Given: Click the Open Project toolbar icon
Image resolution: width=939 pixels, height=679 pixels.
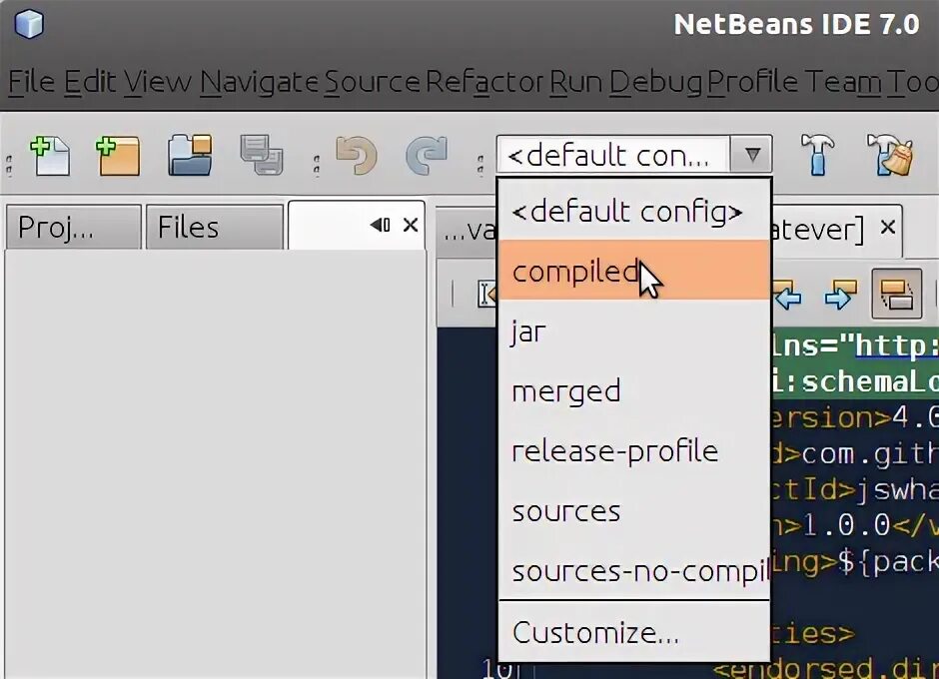Looking at the screenshot, I should coord(190,155).
